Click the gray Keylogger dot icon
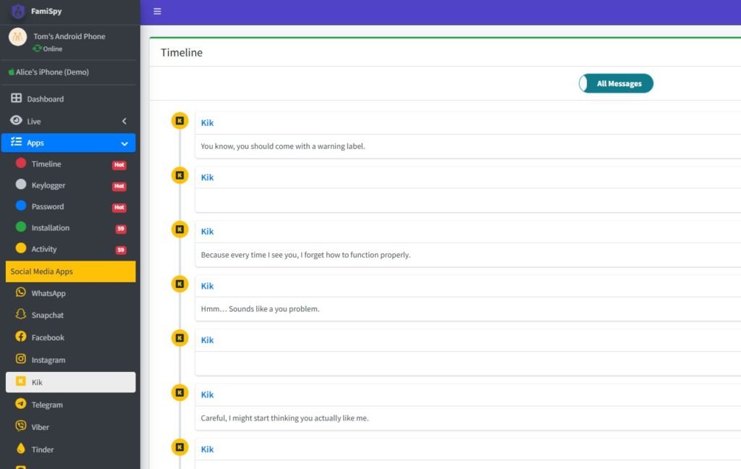The image size is (741, 469). click(21, 185)
